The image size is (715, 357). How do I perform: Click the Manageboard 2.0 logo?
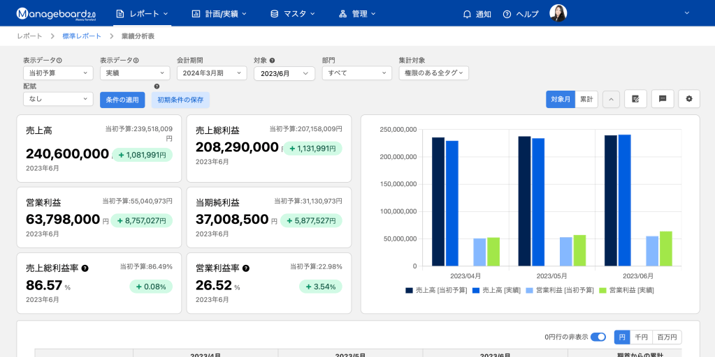(x=55, y=13)
